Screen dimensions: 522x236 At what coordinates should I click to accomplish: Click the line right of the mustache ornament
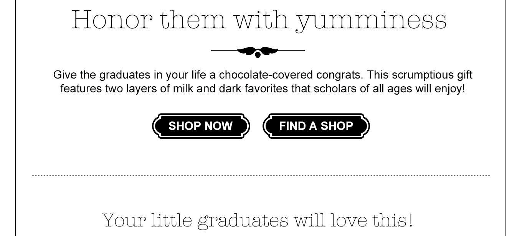click(291, 51)
